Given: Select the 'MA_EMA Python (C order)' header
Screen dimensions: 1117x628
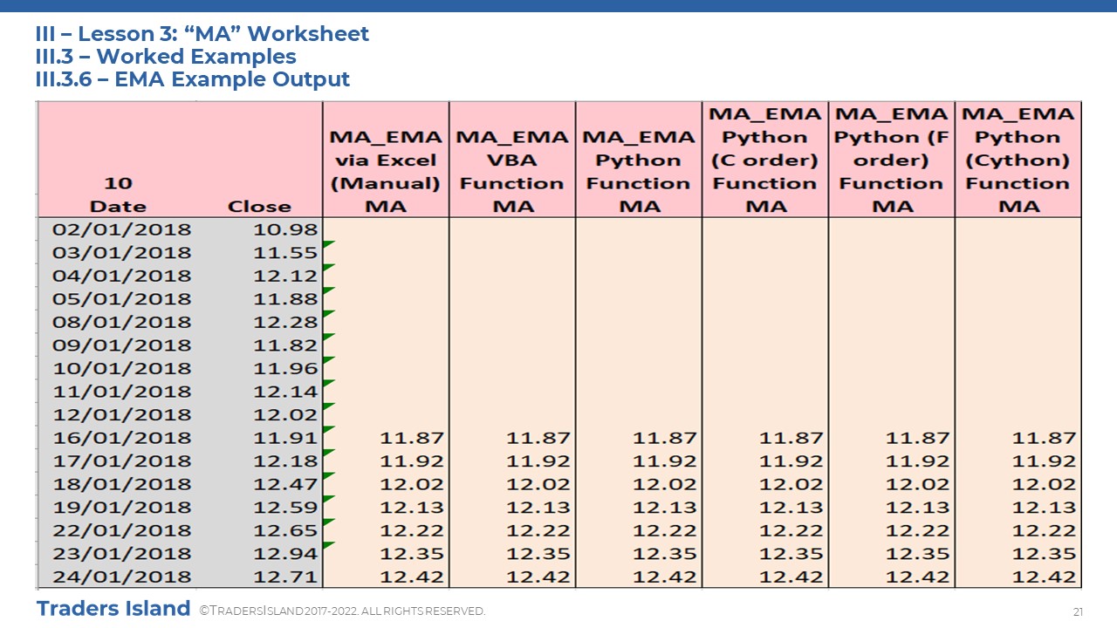Looking at the screenshot, I should pyautogui.click(x=765, y=160).
